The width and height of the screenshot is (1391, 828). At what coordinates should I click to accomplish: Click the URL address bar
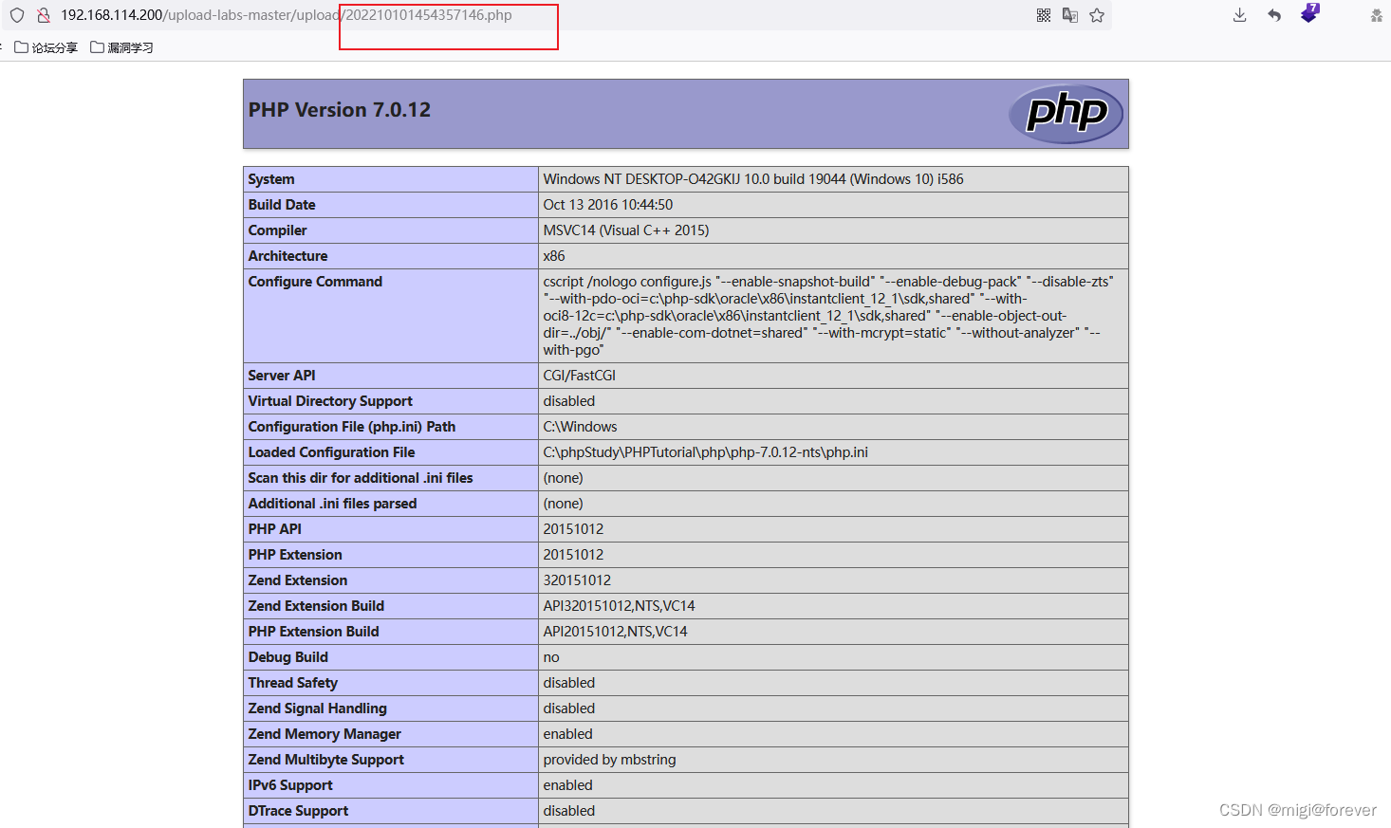[x=569, y=15]
